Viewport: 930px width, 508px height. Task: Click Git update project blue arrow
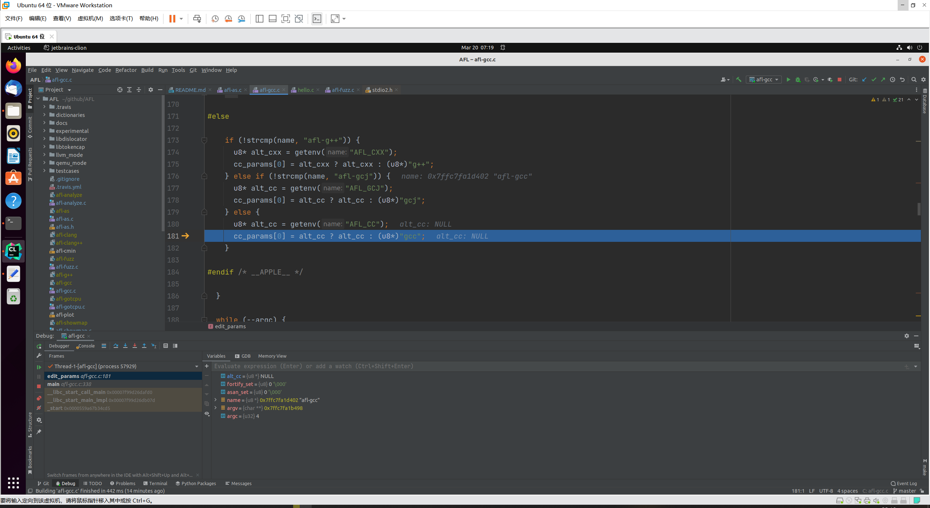865,80
